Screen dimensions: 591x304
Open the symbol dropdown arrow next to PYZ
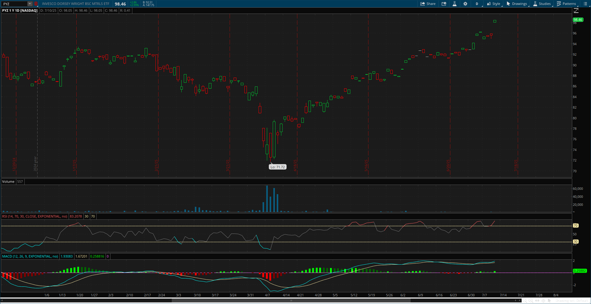[x=30, y=4]
